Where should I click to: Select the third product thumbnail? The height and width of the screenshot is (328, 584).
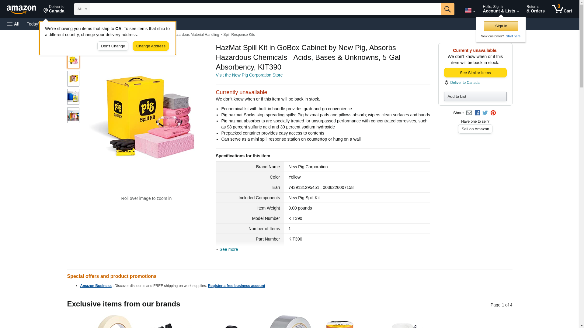[x=73, y=97]
